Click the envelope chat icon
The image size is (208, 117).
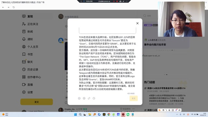pyautogui.click(x=24, y=62)
